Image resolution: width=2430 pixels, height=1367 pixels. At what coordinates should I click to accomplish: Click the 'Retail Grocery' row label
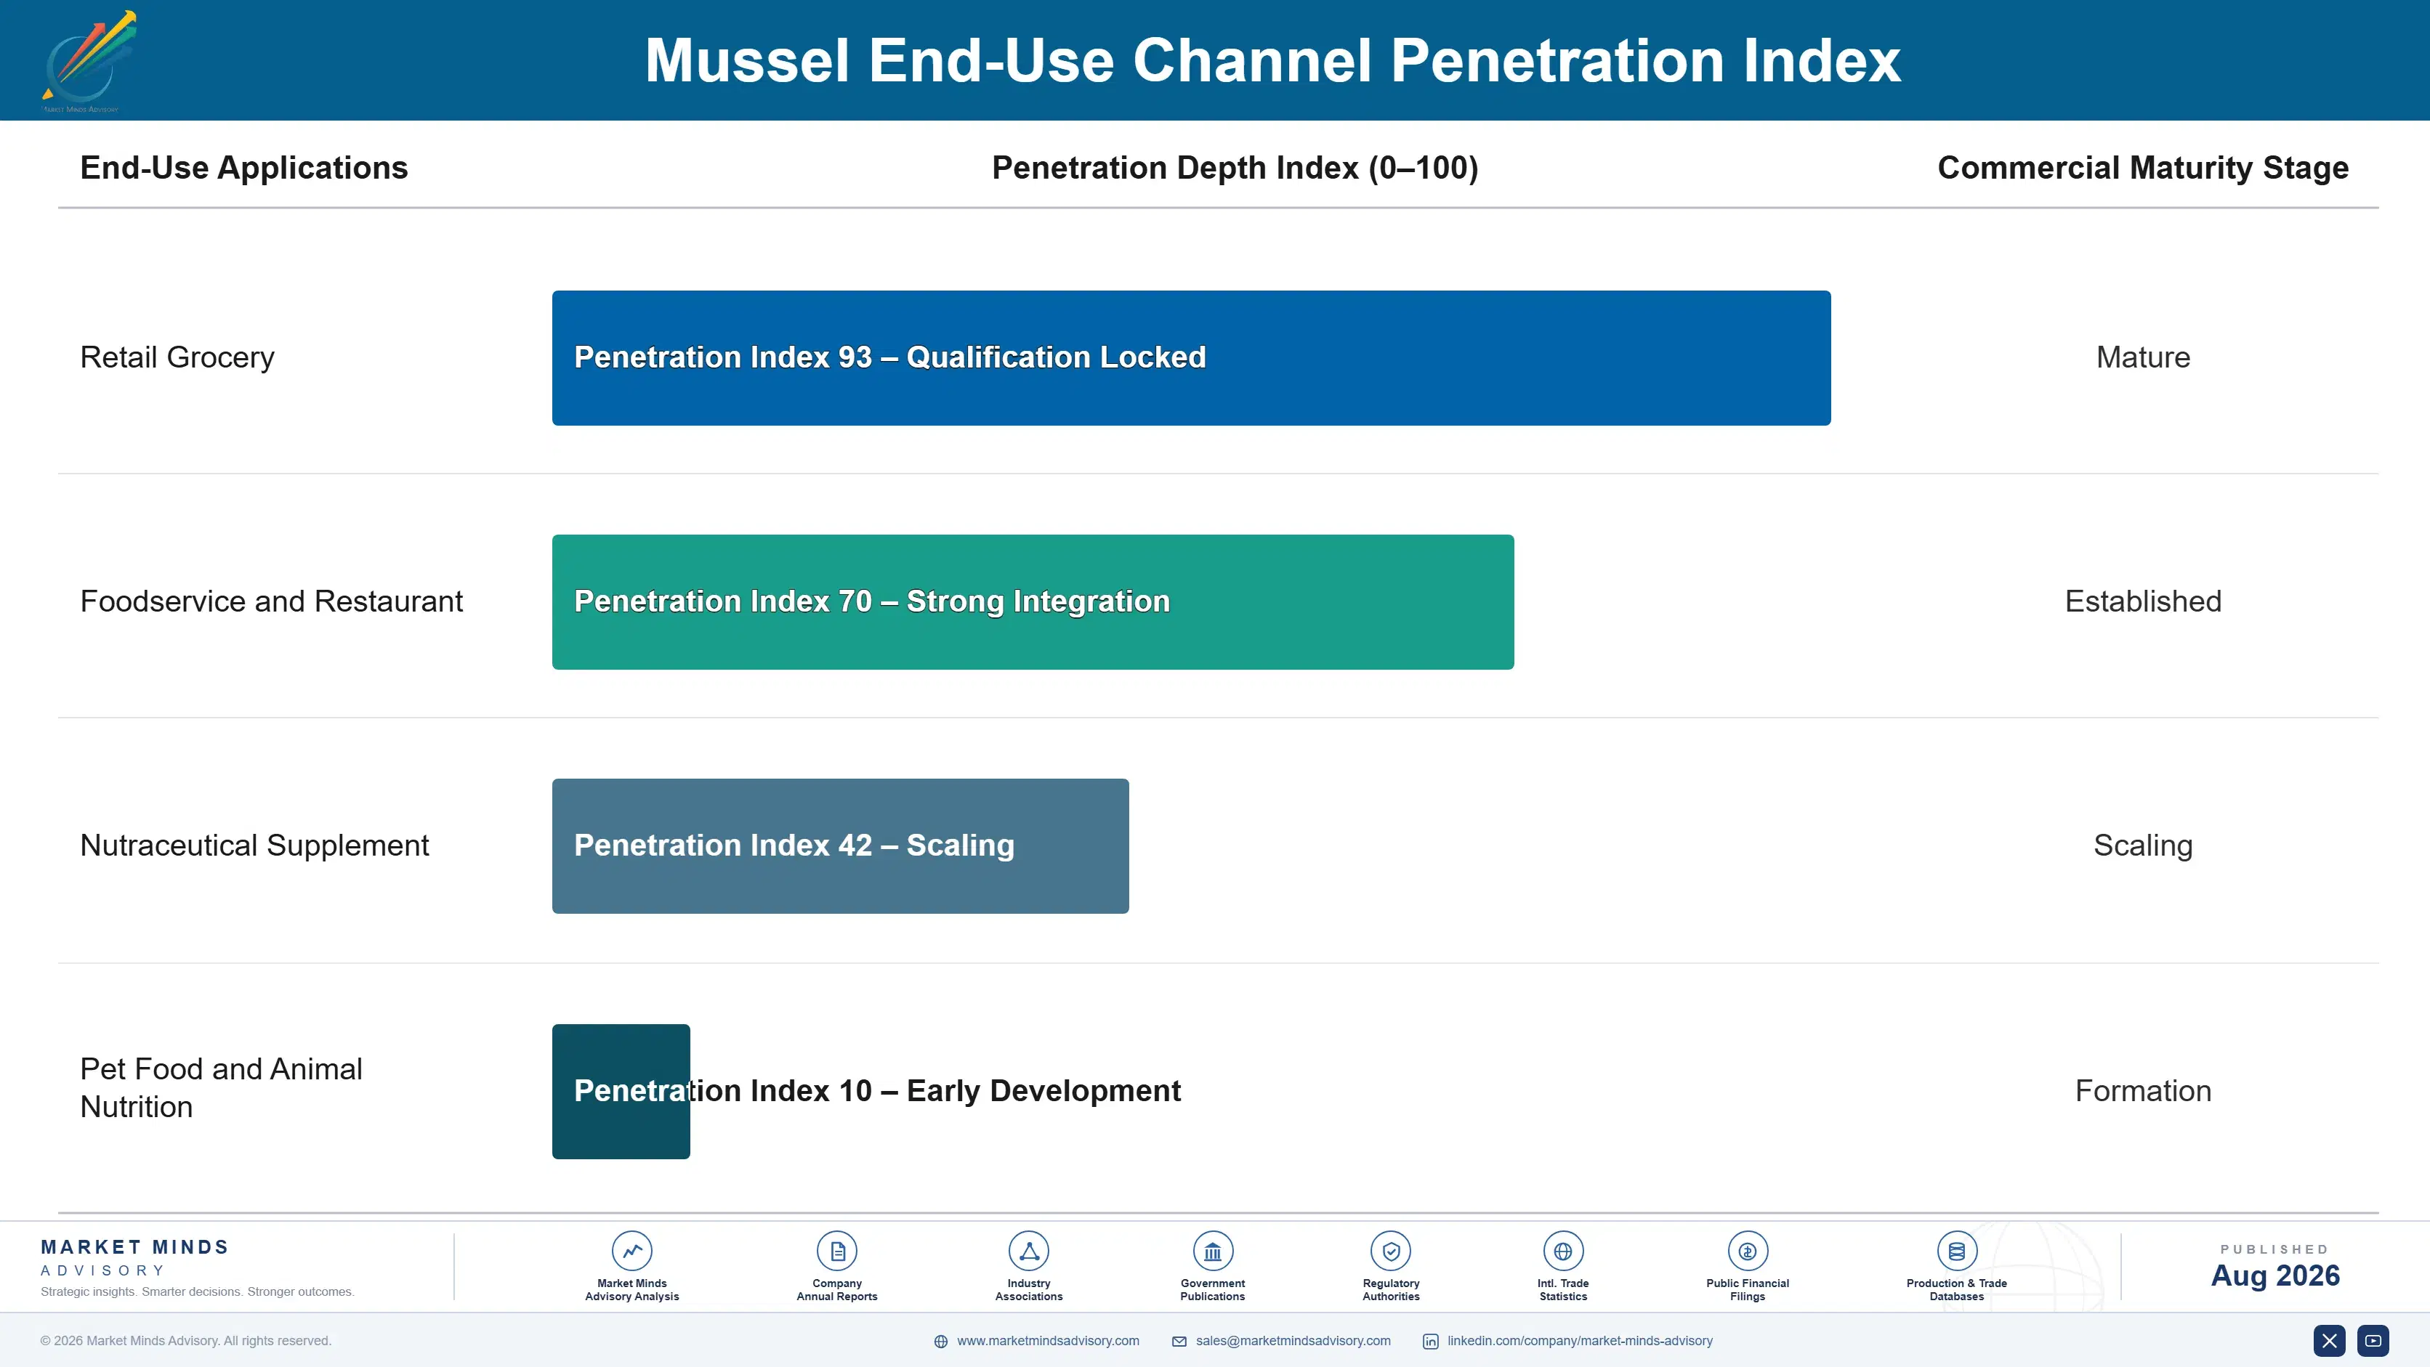[x=177, y=357]
